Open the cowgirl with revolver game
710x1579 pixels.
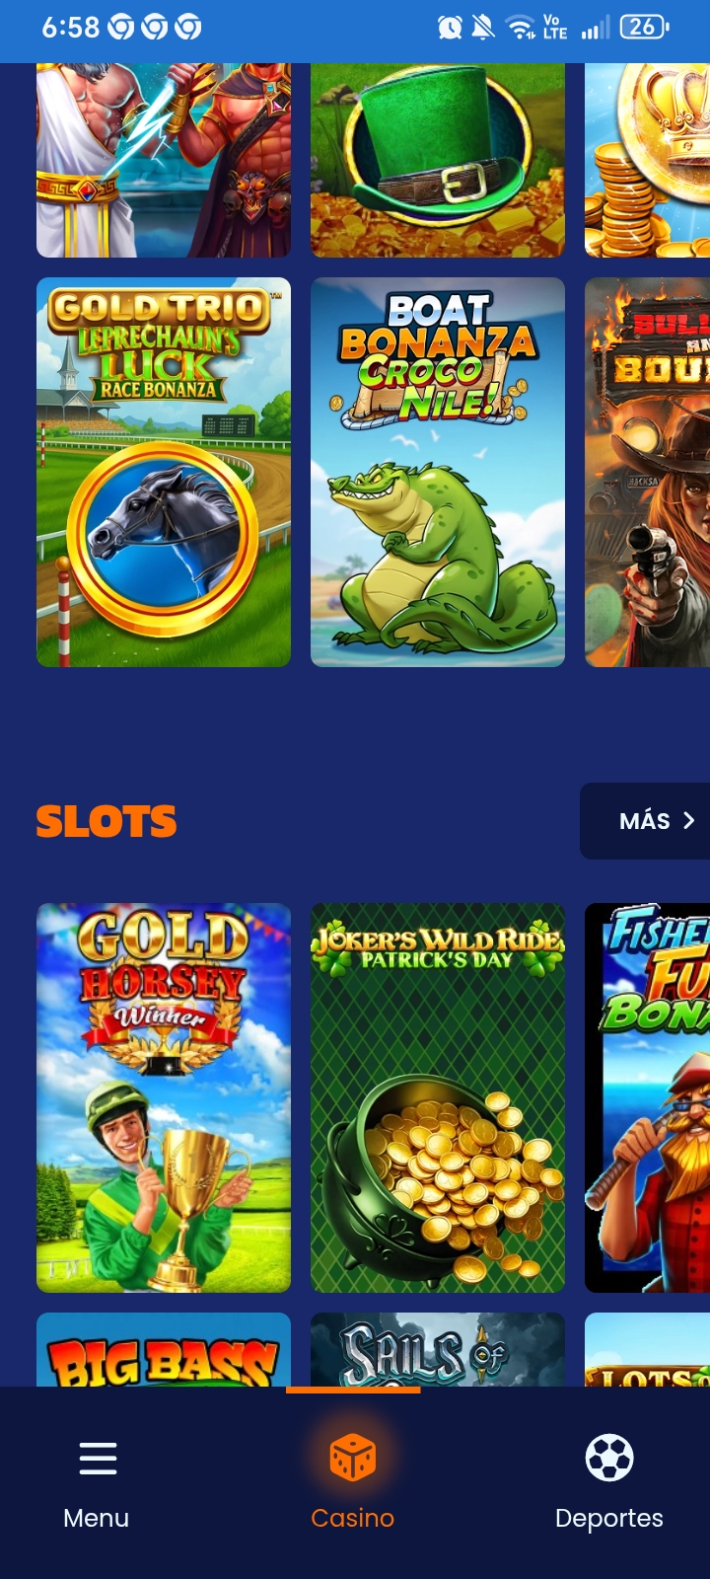pyautogui.click(x=648, y=472)
